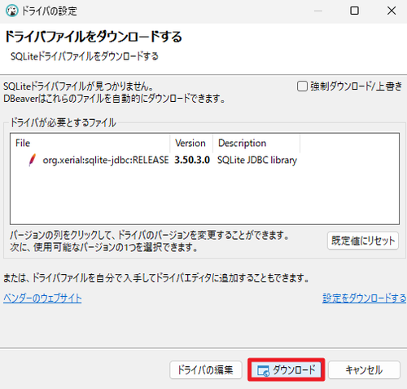Click the DBeaver icon in title bar

point(11,11)
